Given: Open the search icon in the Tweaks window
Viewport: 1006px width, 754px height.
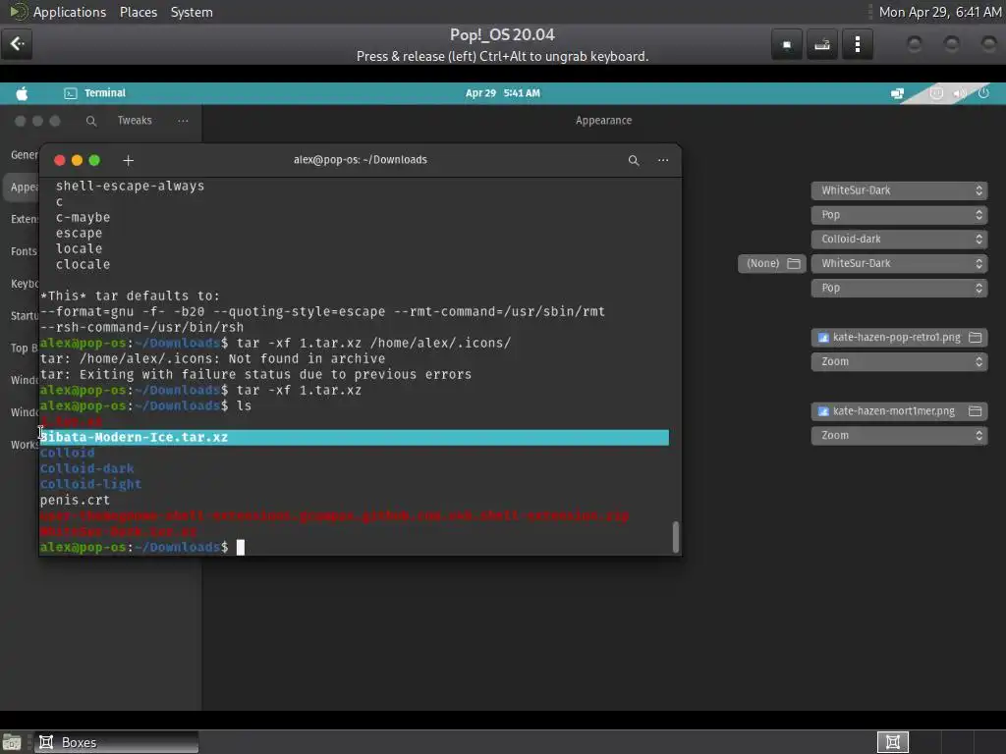Looking at the screenshot, I should pos(91,121).
